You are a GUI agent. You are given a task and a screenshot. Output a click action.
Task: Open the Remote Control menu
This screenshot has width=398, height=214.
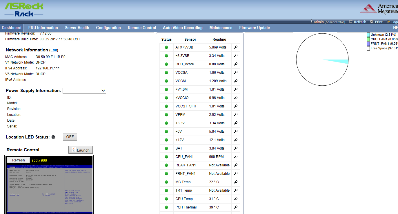(x=142, y=28)
